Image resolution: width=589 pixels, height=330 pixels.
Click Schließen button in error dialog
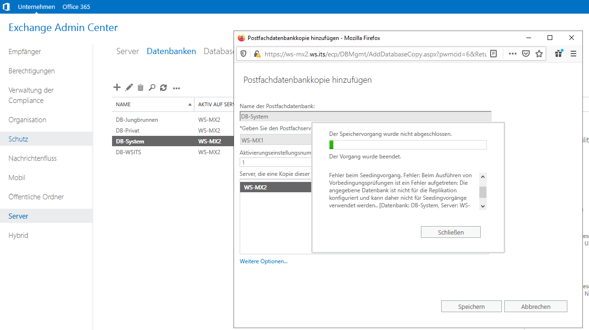coord(451,232)
